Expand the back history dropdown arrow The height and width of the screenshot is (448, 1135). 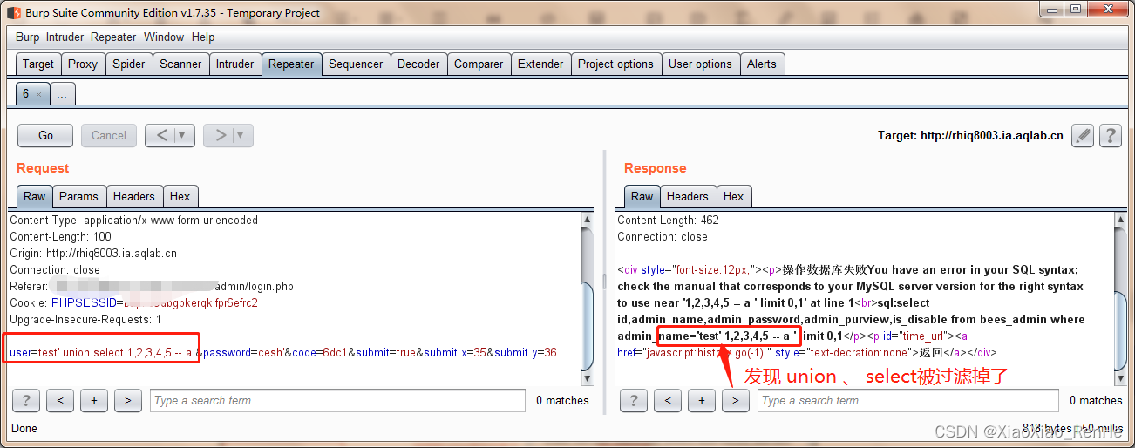point(181,135)
